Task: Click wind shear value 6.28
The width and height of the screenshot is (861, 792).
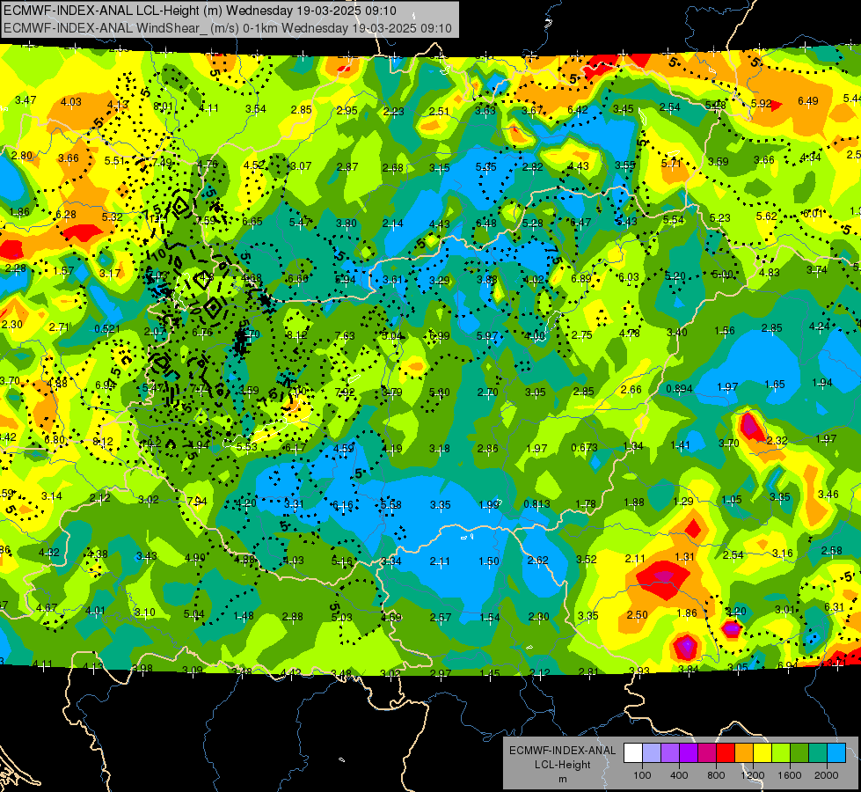Action: [65, 215]
